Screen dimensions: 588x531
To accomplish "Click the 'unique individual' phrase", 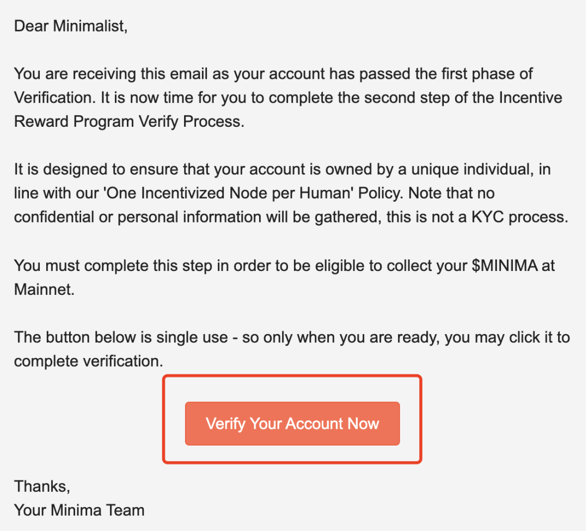I will (472, 169).
